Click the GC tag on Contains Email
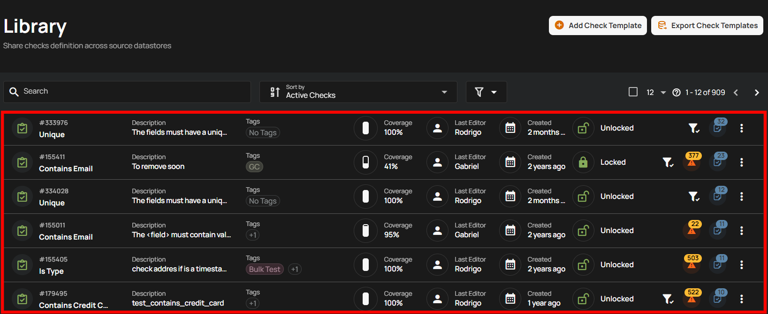 254,167
